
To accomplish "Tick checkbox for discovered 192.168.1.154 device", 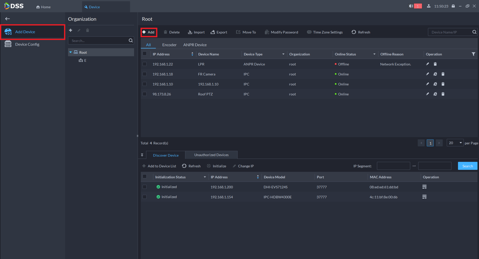I will (144, 197).
